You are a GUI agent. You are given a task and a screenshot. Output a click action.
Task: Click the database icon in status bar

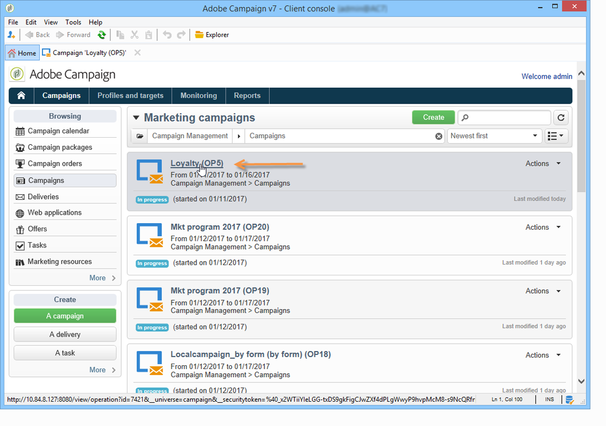pos(569,400)
